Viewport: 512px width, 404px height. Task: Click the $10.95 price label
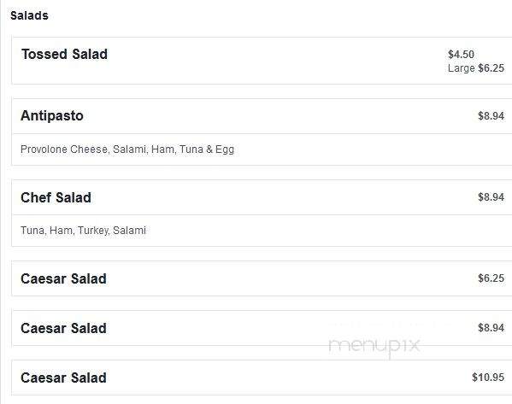pos(488,378)
